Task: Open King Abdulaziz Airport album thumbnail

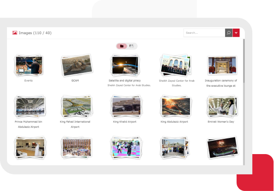Action: click(x=176, y=106)
